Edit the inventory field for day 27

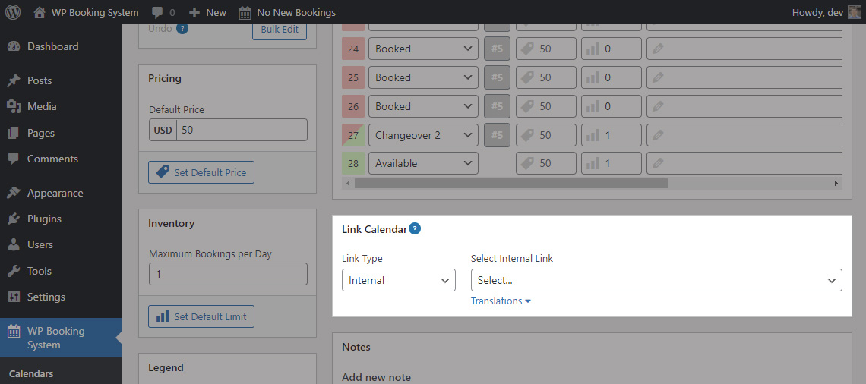pos(612,134)
